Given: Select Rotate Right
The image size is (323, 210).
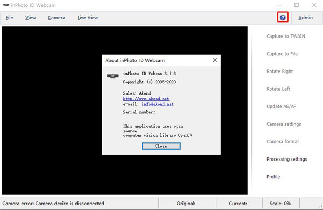Looking at the screenshot, I should click(279, 71).
